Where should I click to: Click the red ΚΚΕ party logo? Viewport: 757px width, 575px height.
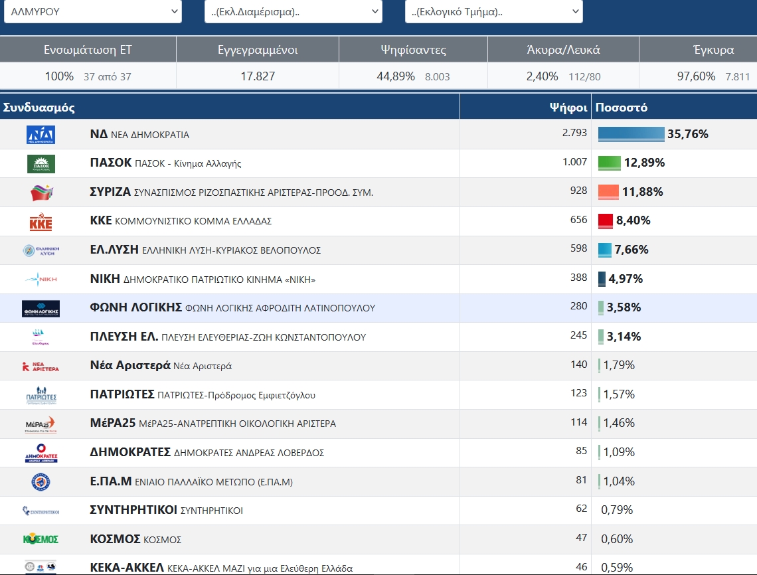pyautogui.click(x=41, y=222)
